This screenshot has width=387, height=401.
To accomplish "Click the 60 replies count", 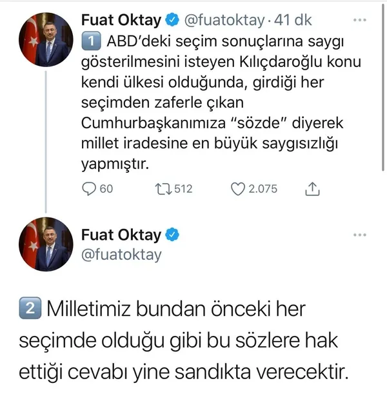I will 106,189.
